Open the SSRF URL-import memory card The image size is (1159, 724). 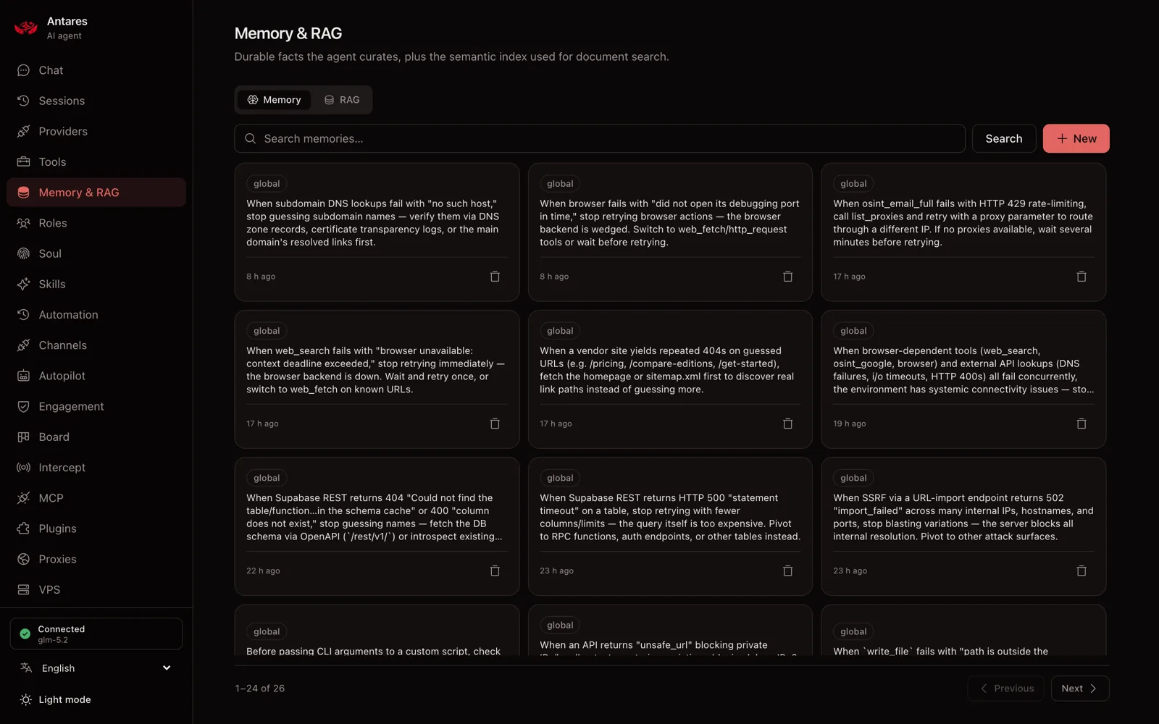point(963,526)
